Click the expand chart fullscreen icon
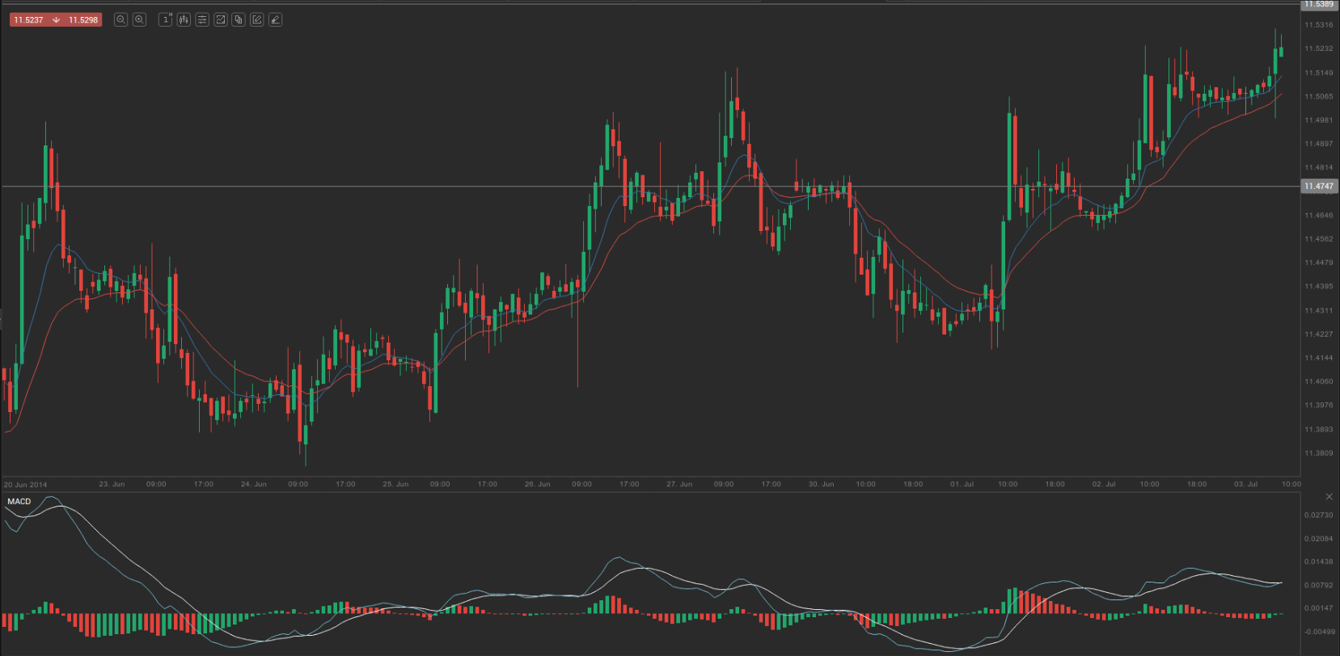The image size is (1340, 656). click(220, 19)
